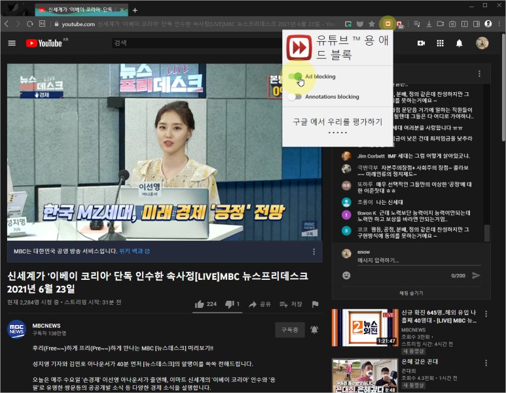This screenshot has width=506, height=393.
Task: Click the rate us on Google link
Action: [x=338, y=122]
